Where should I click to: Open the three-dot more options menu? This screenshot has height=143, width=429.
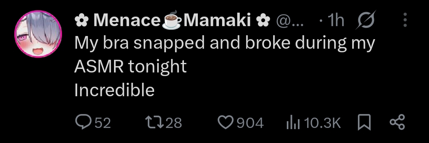(405, 20)
